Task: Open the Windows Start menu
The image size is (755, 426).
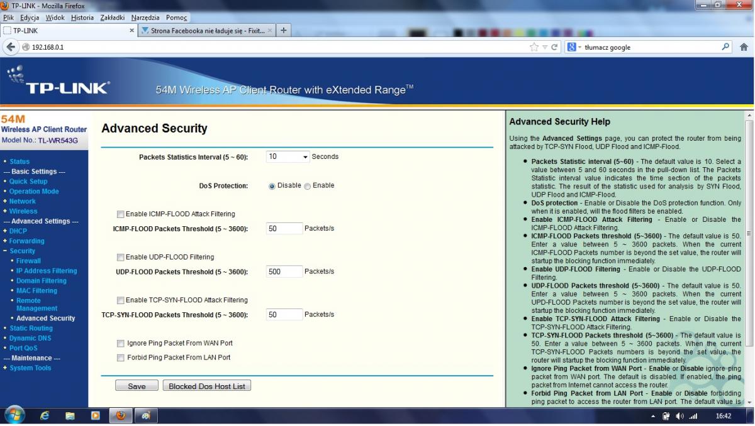Action: click(14, 415)
